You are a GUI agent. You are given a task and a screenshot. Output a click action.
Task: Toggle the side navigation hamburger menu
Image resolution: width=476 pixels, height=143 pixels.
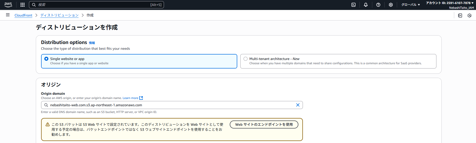[8, 15]
